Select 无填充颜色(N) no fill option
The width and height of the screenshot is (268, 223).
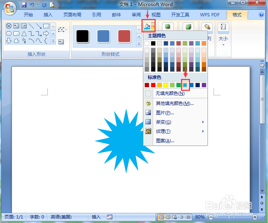coord(176,93)
